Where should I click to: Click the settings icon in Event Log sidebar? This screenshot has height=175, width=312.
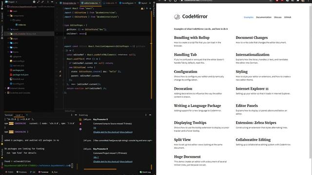80,129
